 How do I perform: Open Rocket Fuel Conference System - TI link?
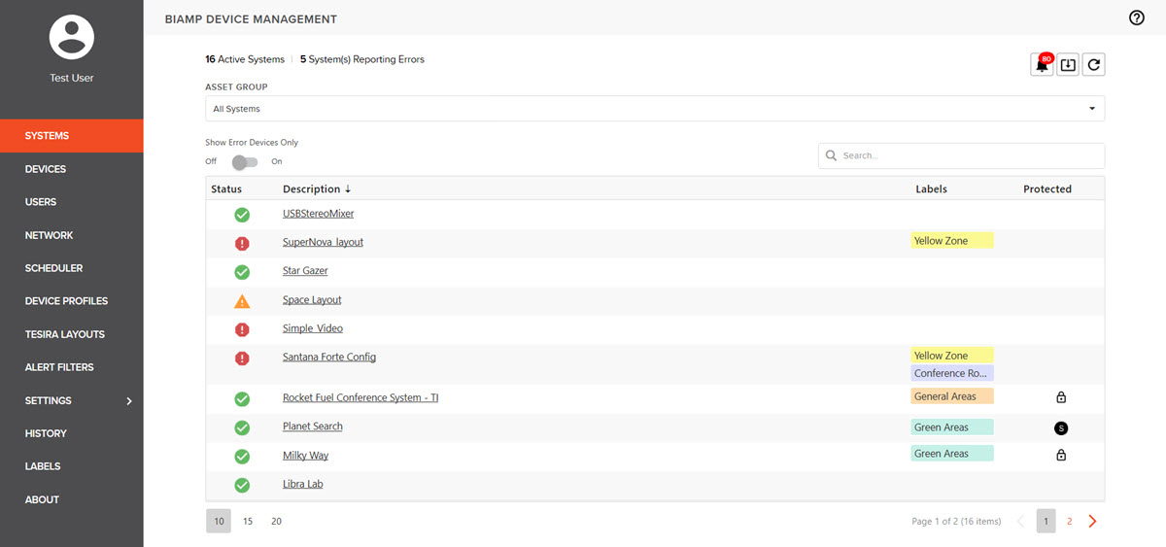click(360, 398)
